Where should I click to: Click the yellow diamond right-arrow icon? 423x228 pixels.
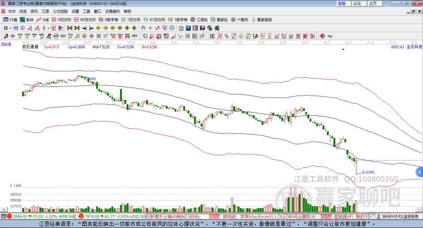[x=105, y=28]
